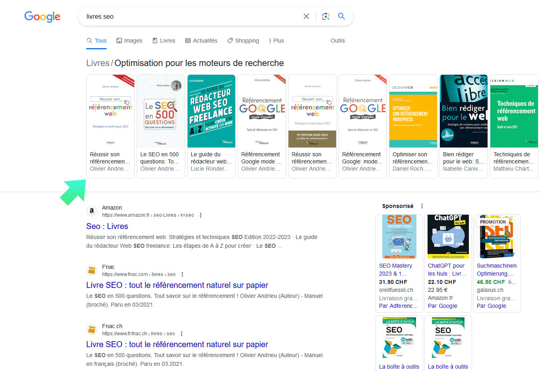Expand the Plus menu
Screen dimensions: 540x371
(x=276, y=41)
